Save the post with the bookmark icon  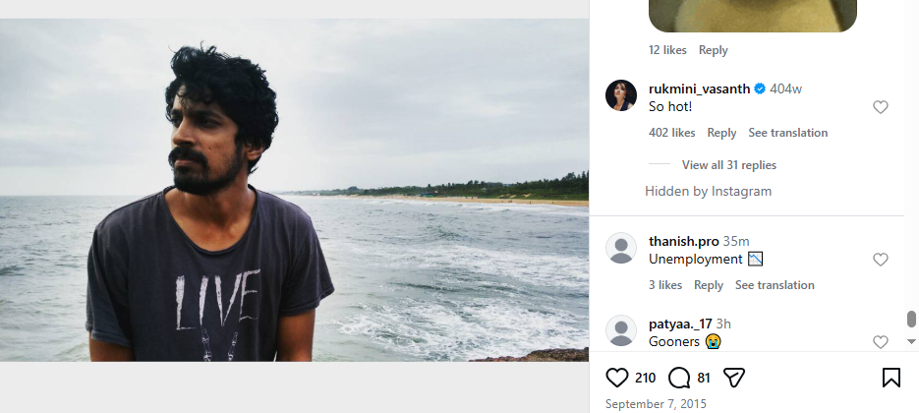point(890,378)
